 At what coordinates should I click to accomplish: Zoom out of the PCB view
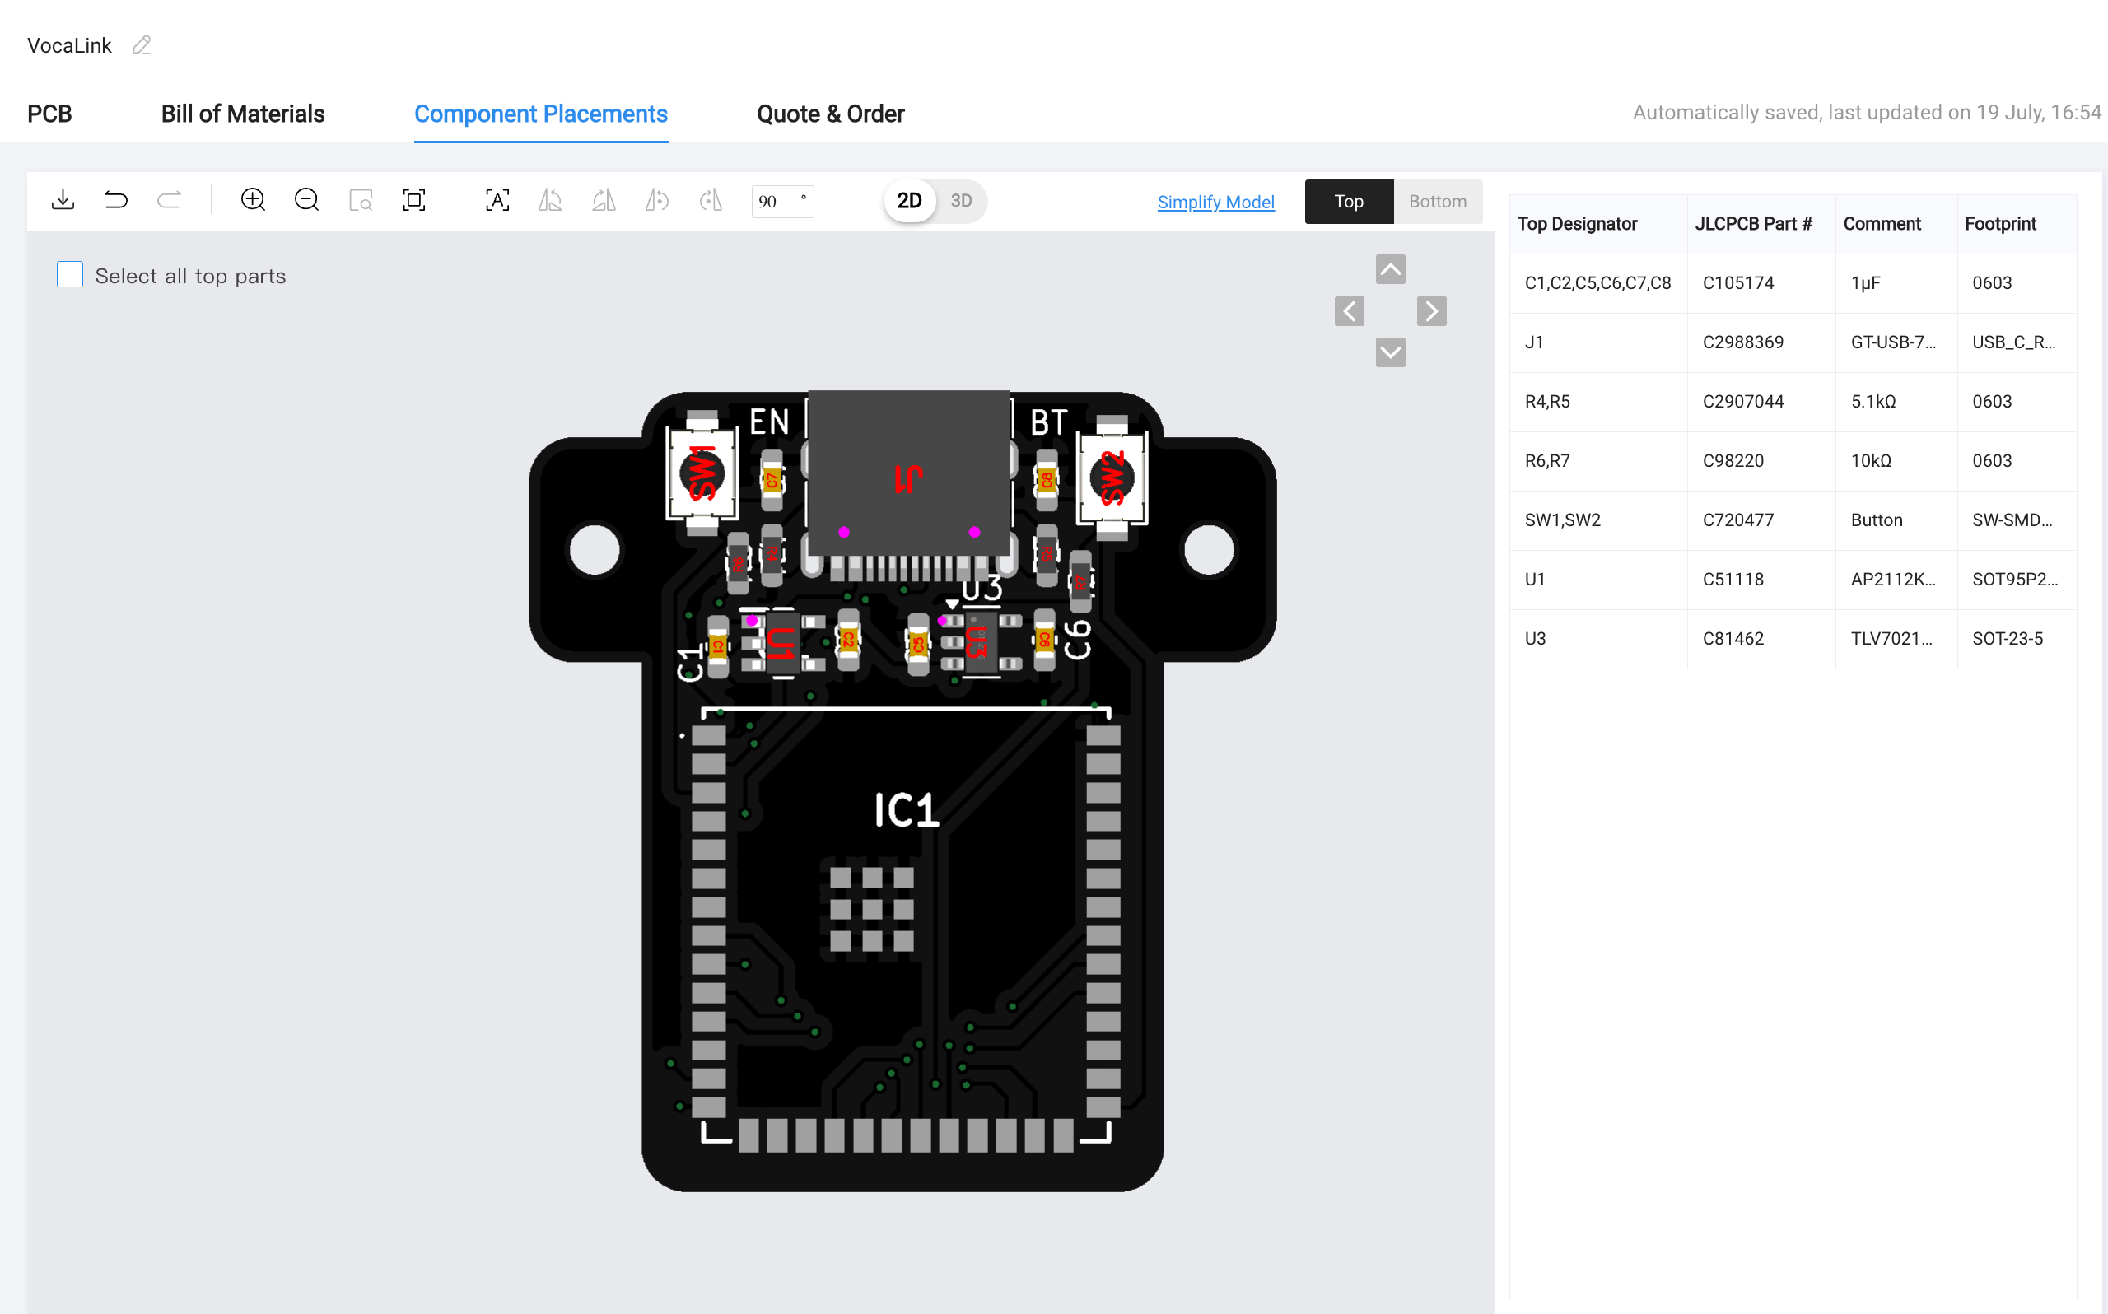(306, 201)
